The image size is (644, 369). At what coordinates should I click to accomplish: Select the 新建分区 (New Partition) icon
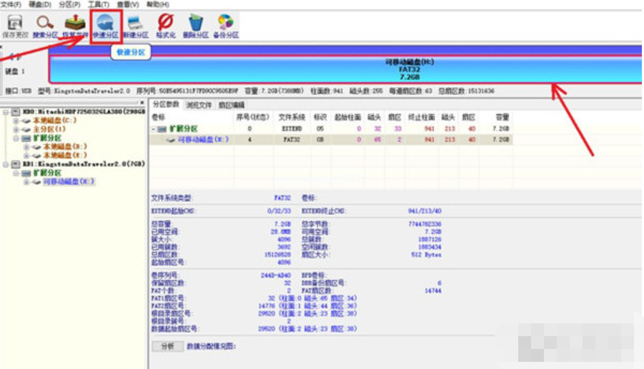[x=135, y=25]
